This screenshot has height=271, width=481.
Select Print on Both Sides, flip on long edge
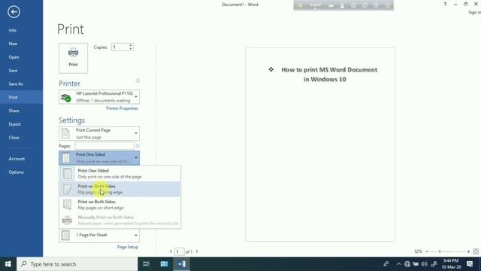click(120, 189)
